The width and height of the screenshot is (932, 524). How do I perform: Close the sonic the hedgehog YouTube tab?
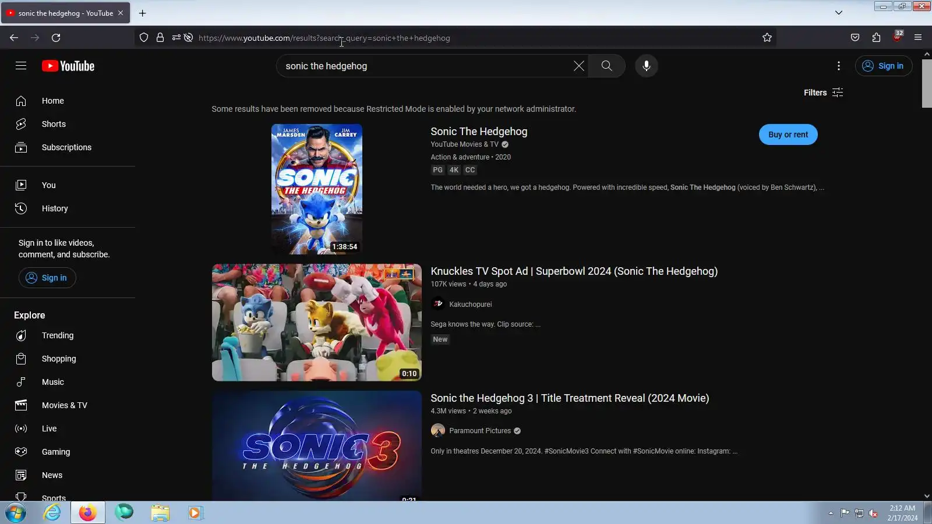[x=121, y=13]
